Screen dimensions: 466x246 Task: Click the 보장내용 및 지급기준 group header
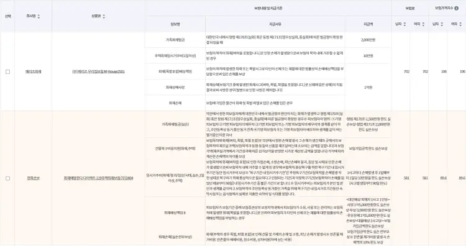pos(268,8)
